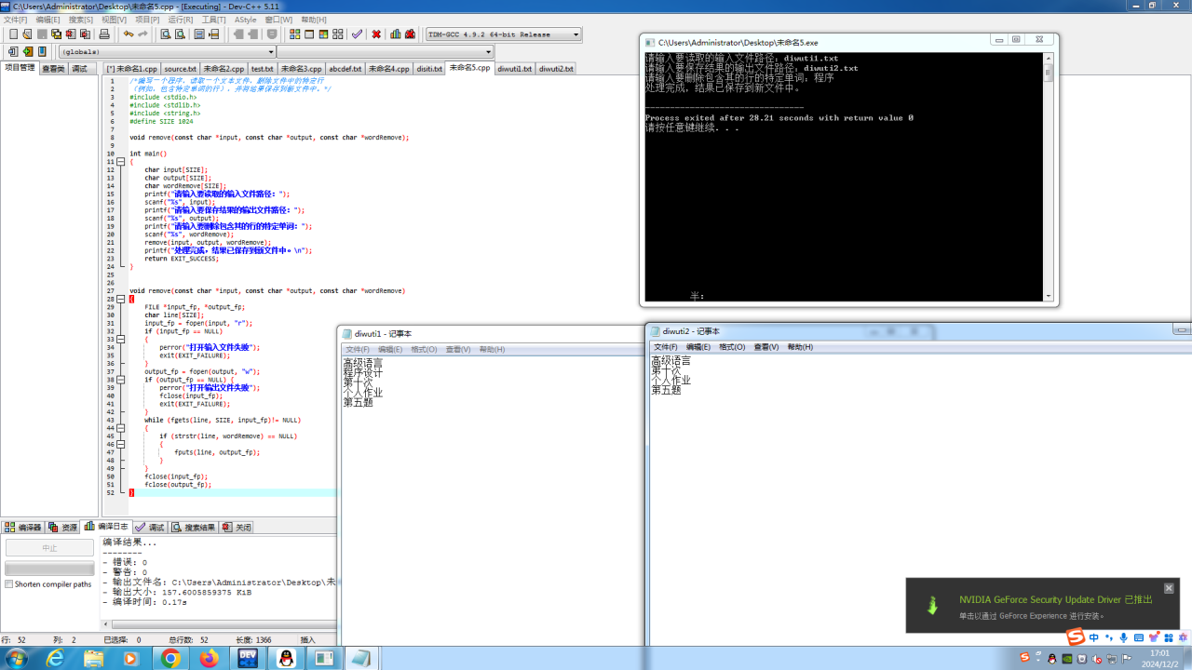This screenshot has height=670, width=1192.
Task: Click the red X stop execution icon
Action: coord(376,34)
